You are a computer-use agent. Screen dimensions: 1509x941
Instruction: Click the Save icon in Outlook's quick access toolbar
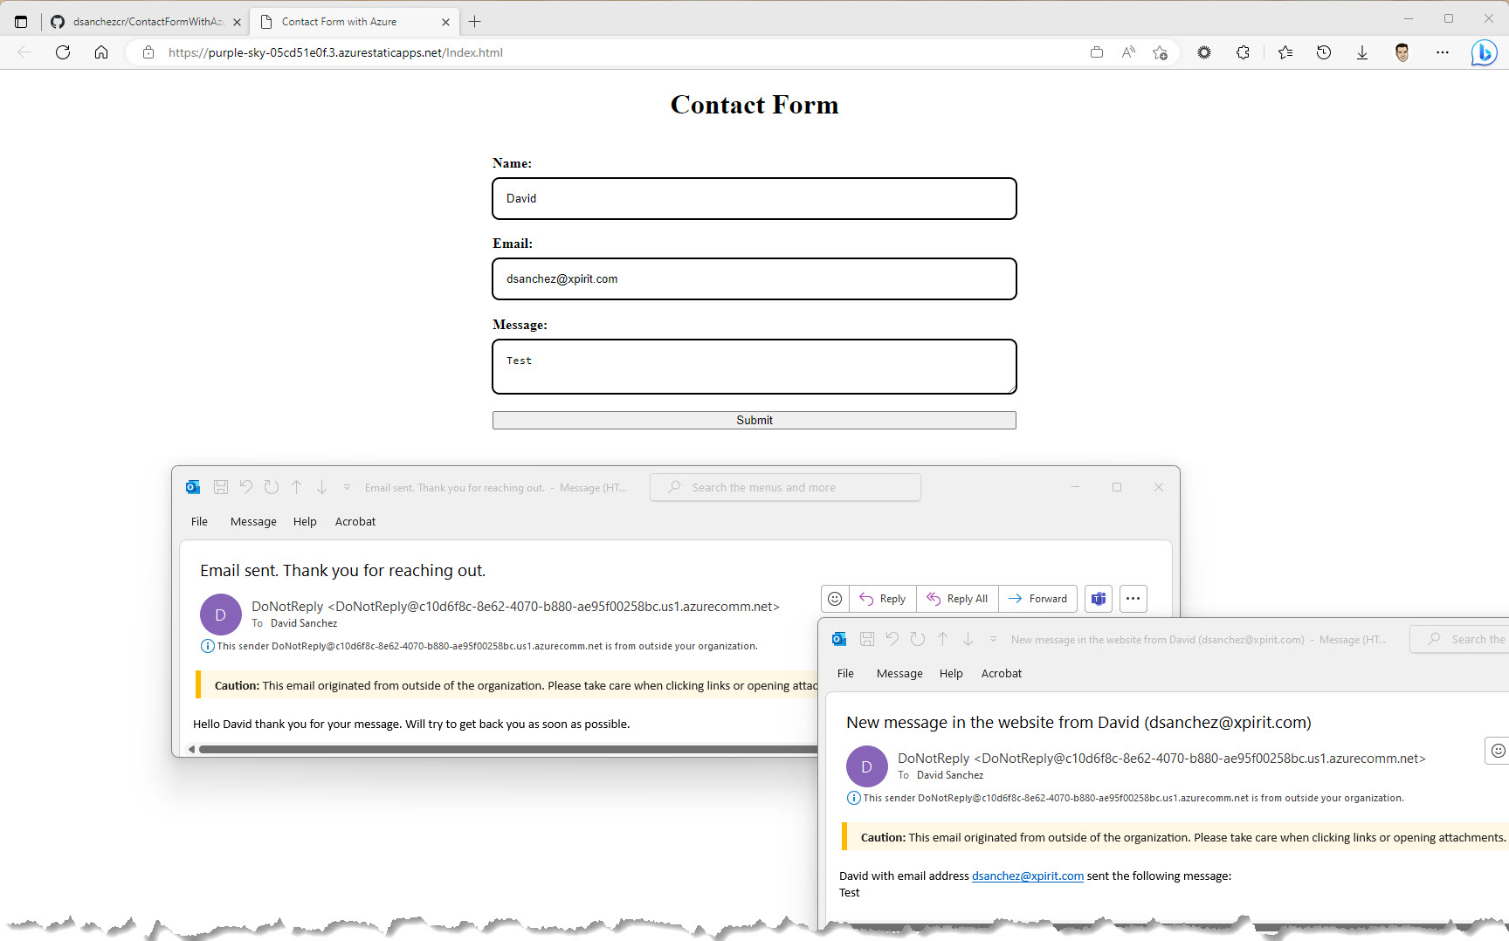click(x=221, y=486)
